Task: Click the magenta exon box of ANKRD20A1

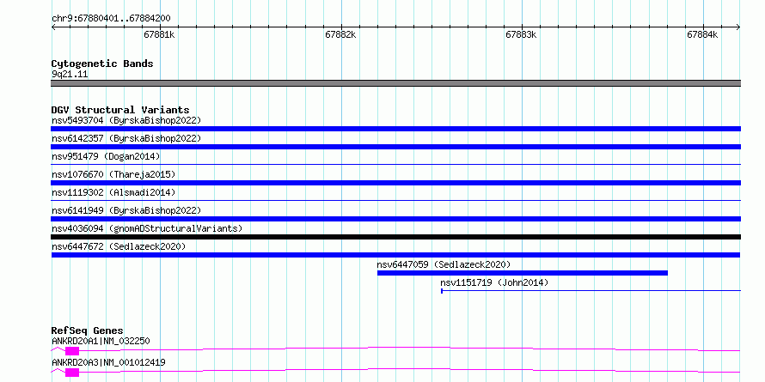Action: [x=72, y=351]
